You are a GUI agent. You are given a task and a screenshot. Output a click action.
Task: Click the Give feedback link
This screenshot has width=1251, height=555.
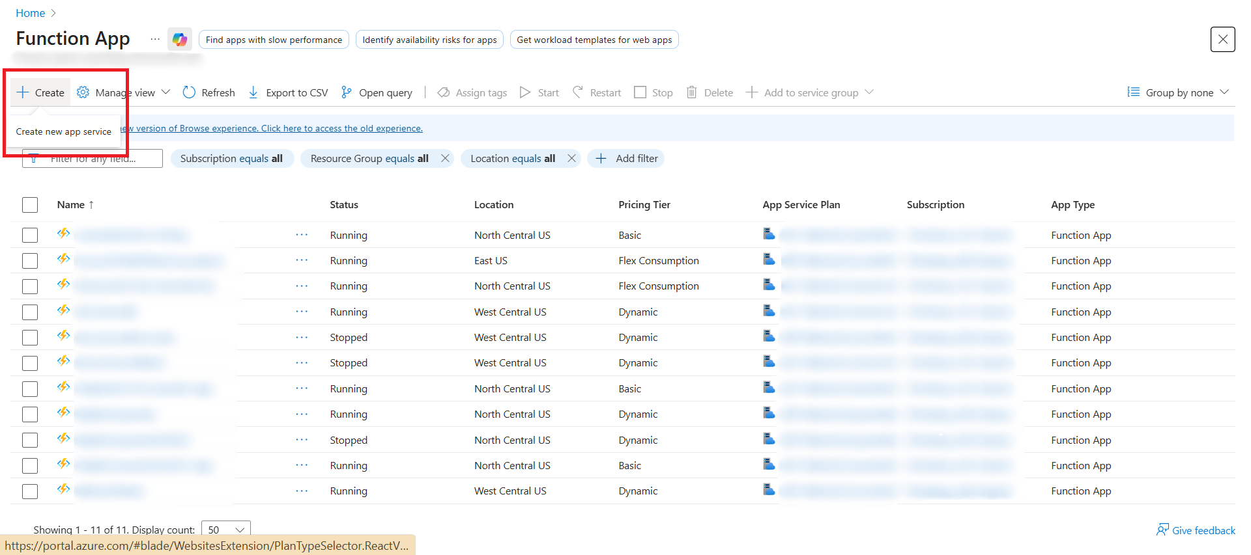1196,530
